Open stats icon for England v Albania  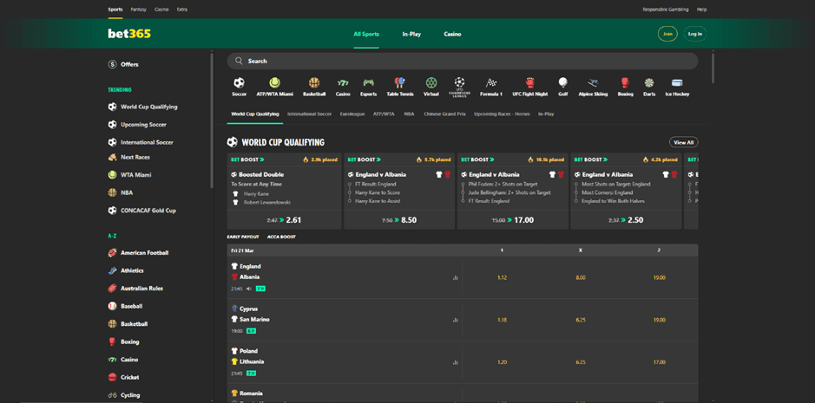point(455,278)
